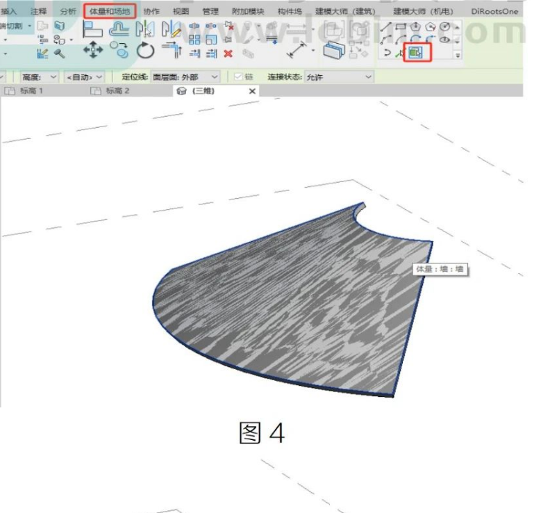The width and height of the screenshot is (534, 513).
Task: Open the 建模大师 (建筑) tab
Action: click(345, 12)
